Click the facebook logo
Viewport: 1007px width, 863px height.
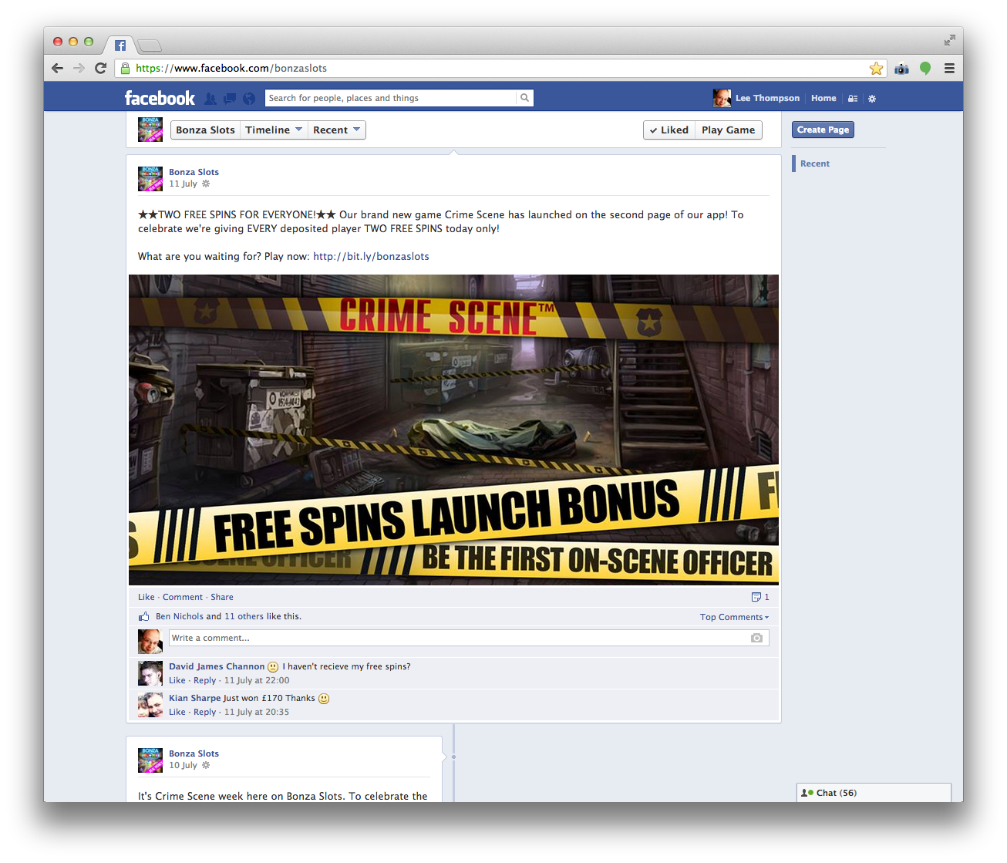(160, 98)
